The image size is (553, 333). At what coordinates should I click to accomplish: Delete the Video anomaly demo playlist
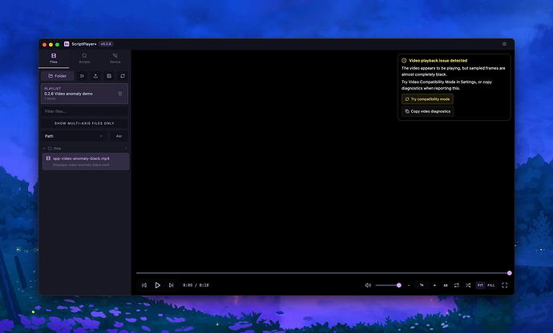coord(120,94)
